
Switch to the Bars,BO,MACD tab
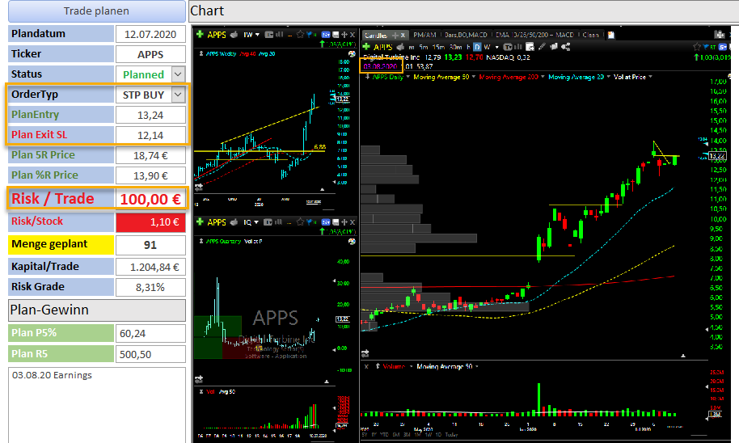point(466,35)
